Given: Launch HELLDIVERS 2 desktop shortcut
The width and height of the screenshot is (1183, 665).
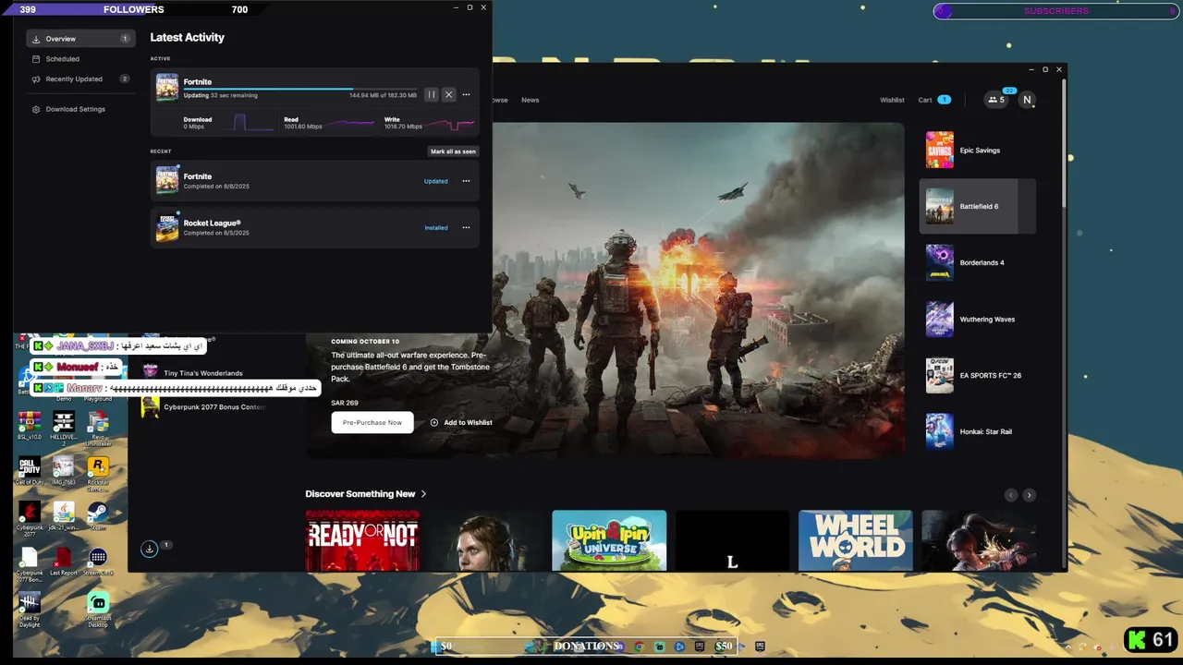Looking at the screenshot, I should pyautogui.click(x=64, y=428).
